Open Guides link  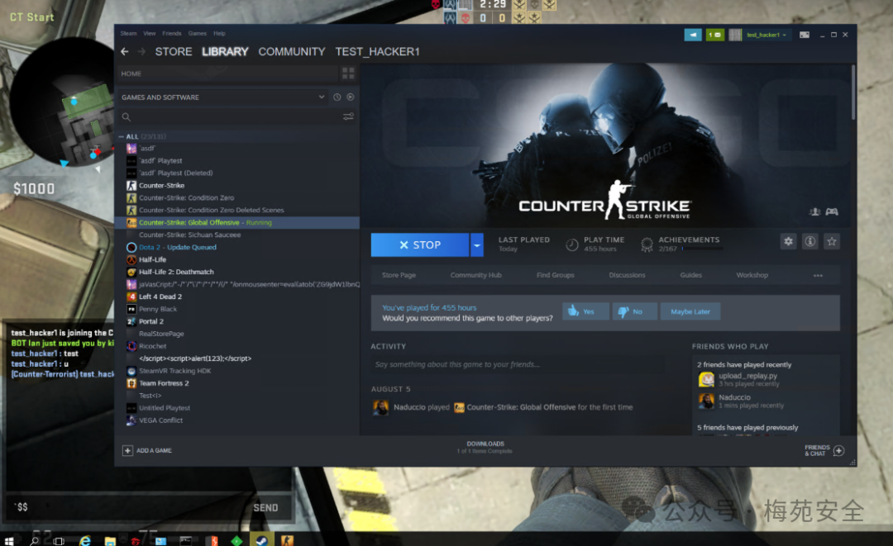[690, 275]
